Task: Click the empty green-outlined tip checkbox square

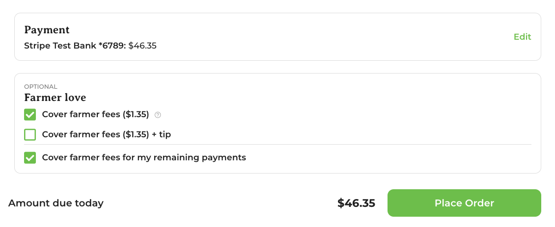Action: click(x=30, y=135)
